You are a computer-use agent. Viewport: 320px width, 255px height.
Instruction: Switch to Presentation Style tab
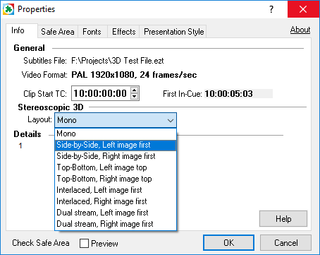point(173,32)
